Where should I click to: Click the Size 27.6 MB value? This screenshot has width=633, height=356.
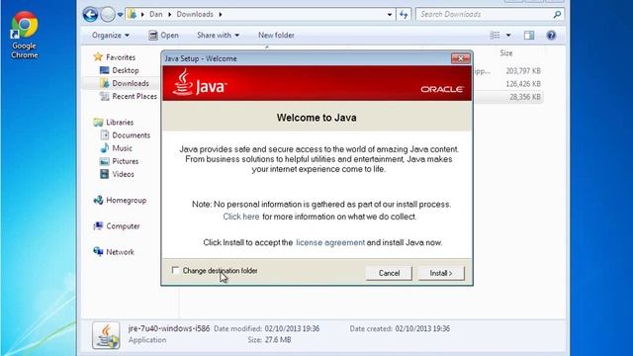278,340
